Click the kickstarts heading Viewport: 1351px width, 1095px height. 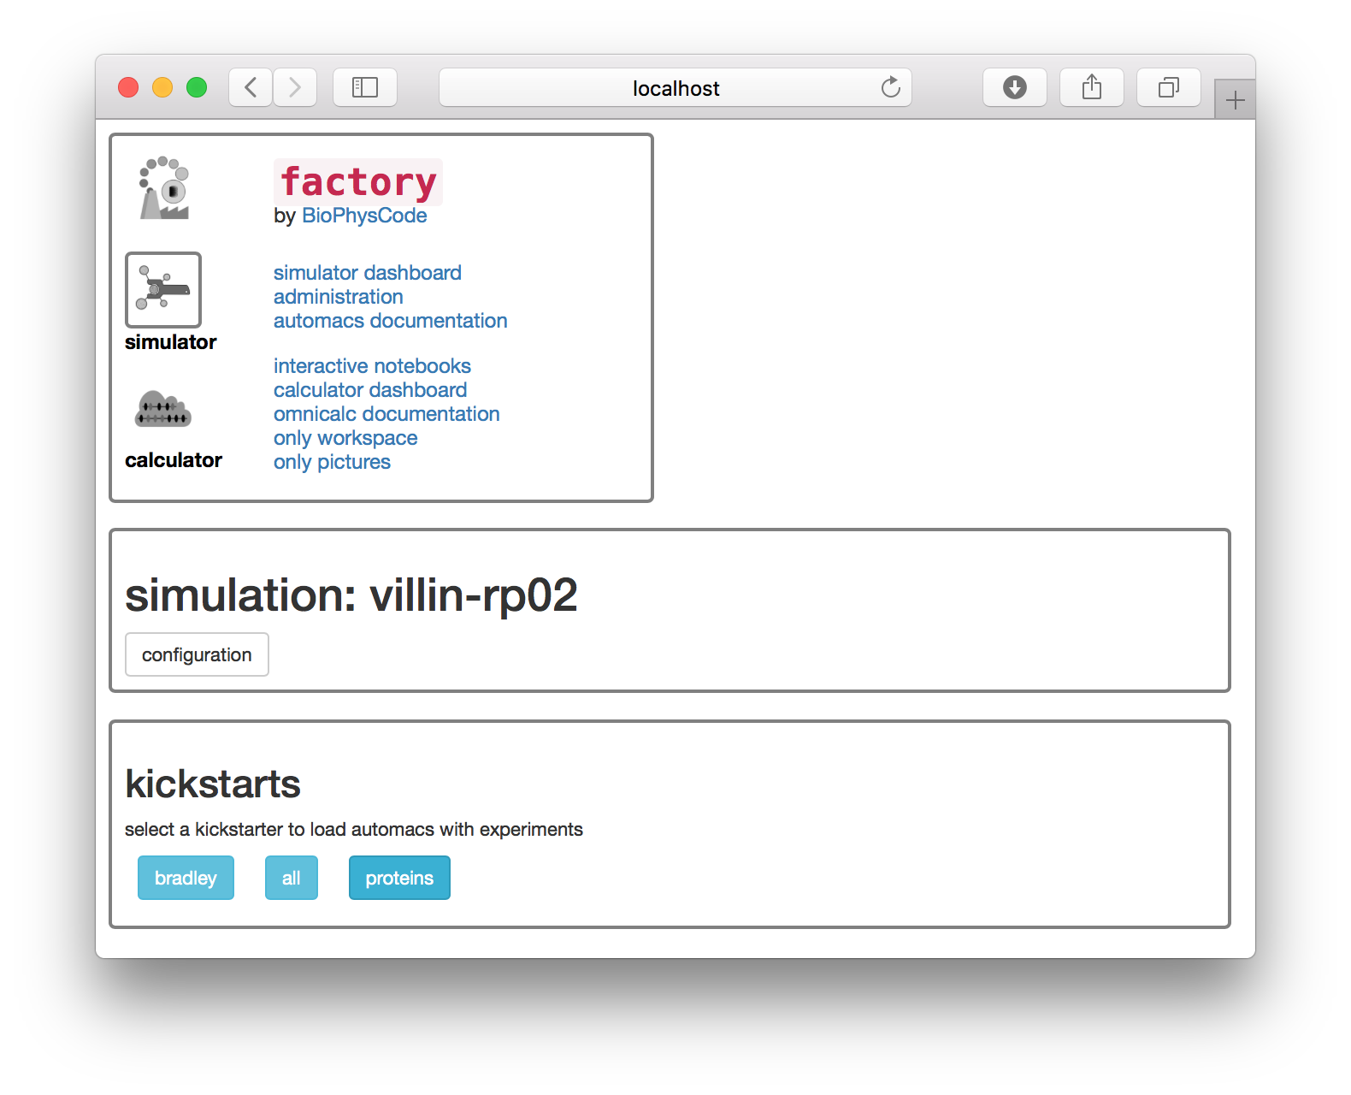pos(213,784)
